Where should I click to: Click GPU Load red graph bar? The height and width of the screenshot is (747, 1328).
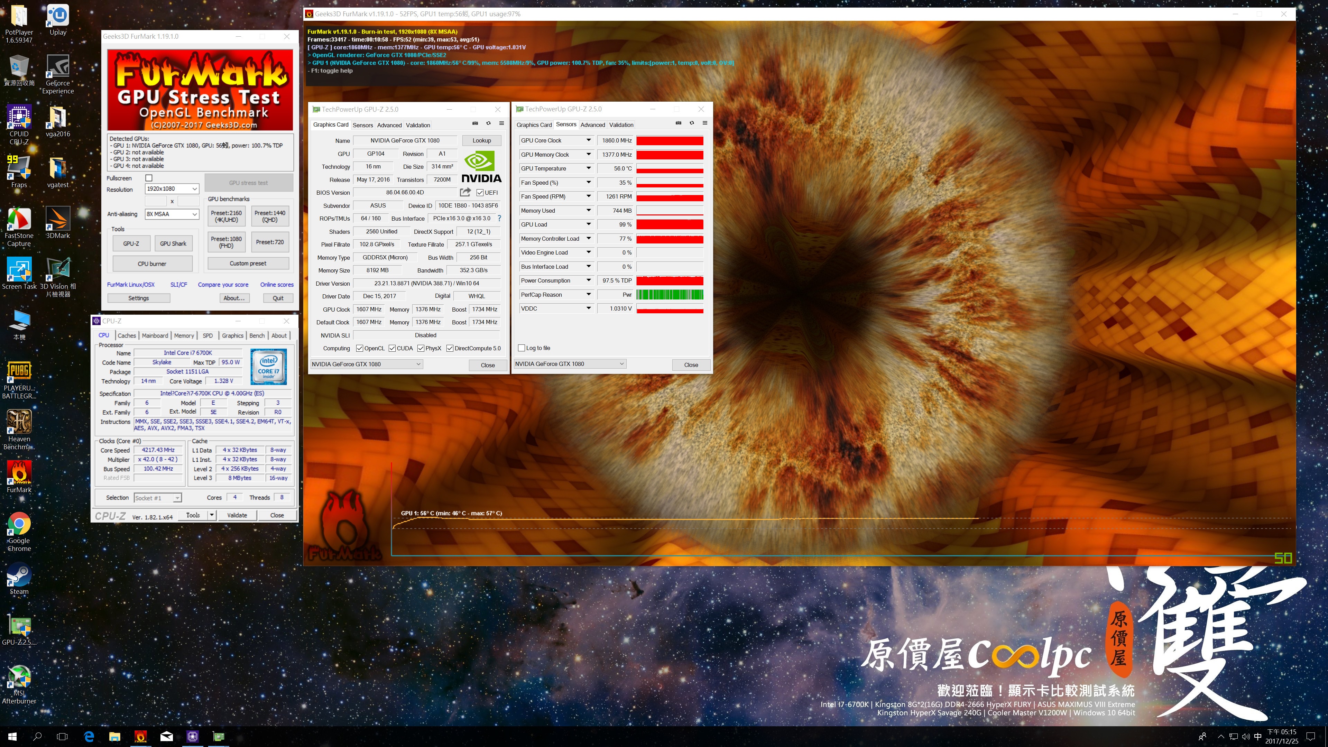point(670,225)
